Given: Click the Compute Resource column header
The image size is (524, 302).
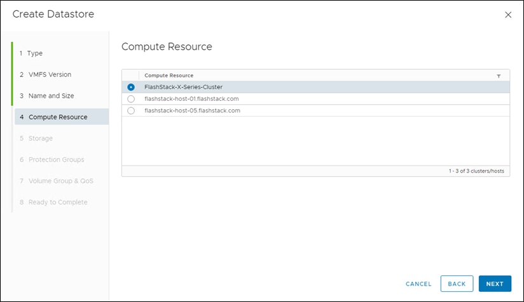Looking at the screenshot, I should pyautogui.click(x=169, y=75).
